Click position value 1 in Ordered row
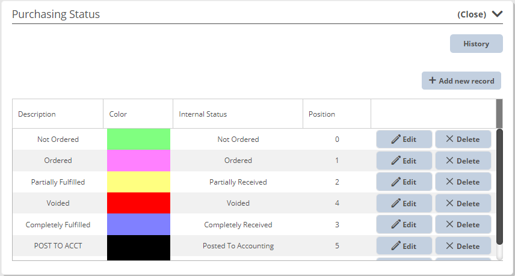This screenshot has width=515, height=276. point(337,161)
